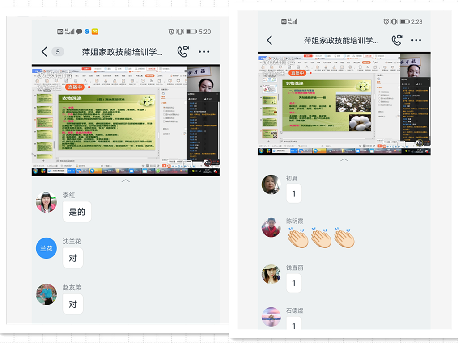
Task: Collapse the live video above 李红's message
Action: [x=126, y=181]
